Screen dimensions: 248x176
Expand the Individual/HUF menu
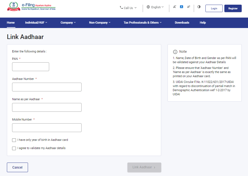[x=36, y=23]
